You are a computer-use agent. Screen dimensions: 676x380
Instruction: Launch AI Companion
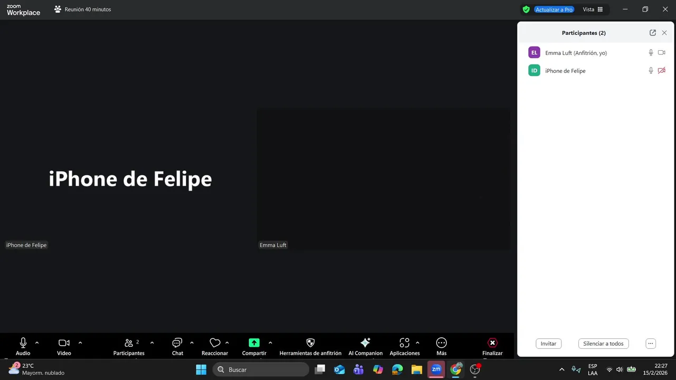pyautogui.click(x=365, y=347)
